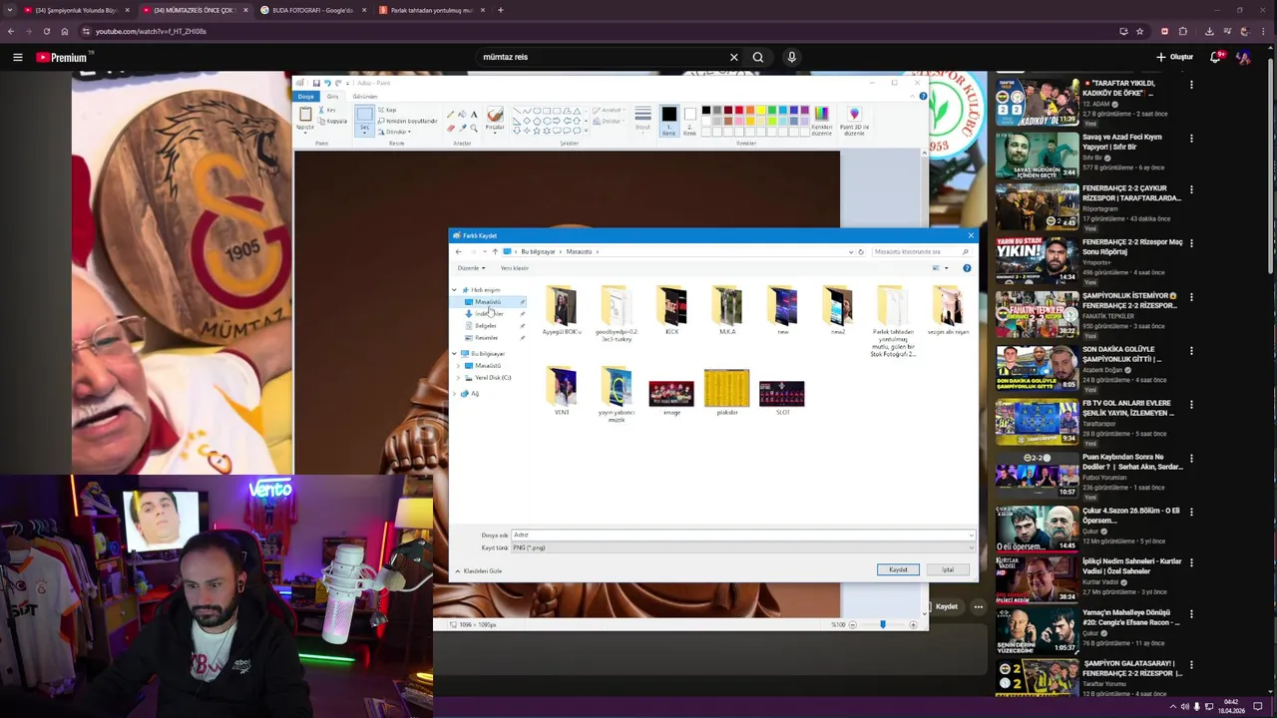Click the Kaydet button in the dialog
The image size is (1277, 718).
click(x=898, y=569)
